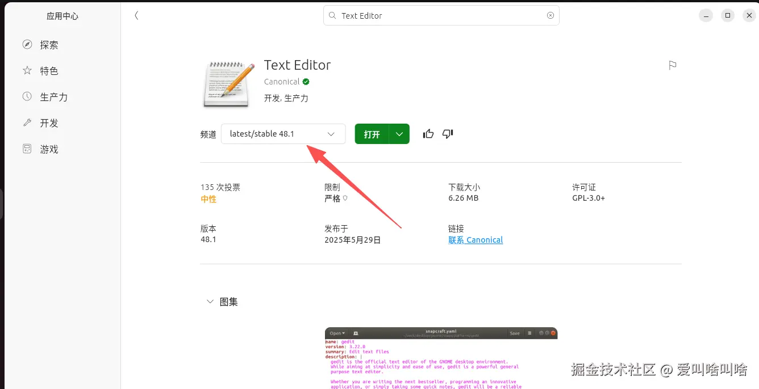Open the Development 开发 category
Screen dimensions: 759x389
tap(62, 123)
